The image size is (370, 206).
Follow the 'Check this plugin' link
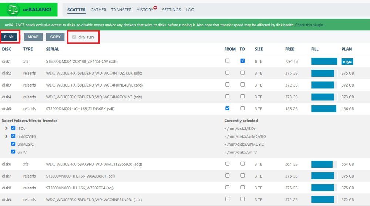(x=309, y=25)
